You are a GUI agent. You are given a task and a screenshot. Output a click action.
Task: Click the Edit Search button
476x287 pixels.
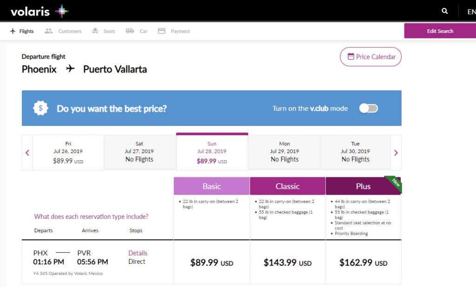pos(440,31)
